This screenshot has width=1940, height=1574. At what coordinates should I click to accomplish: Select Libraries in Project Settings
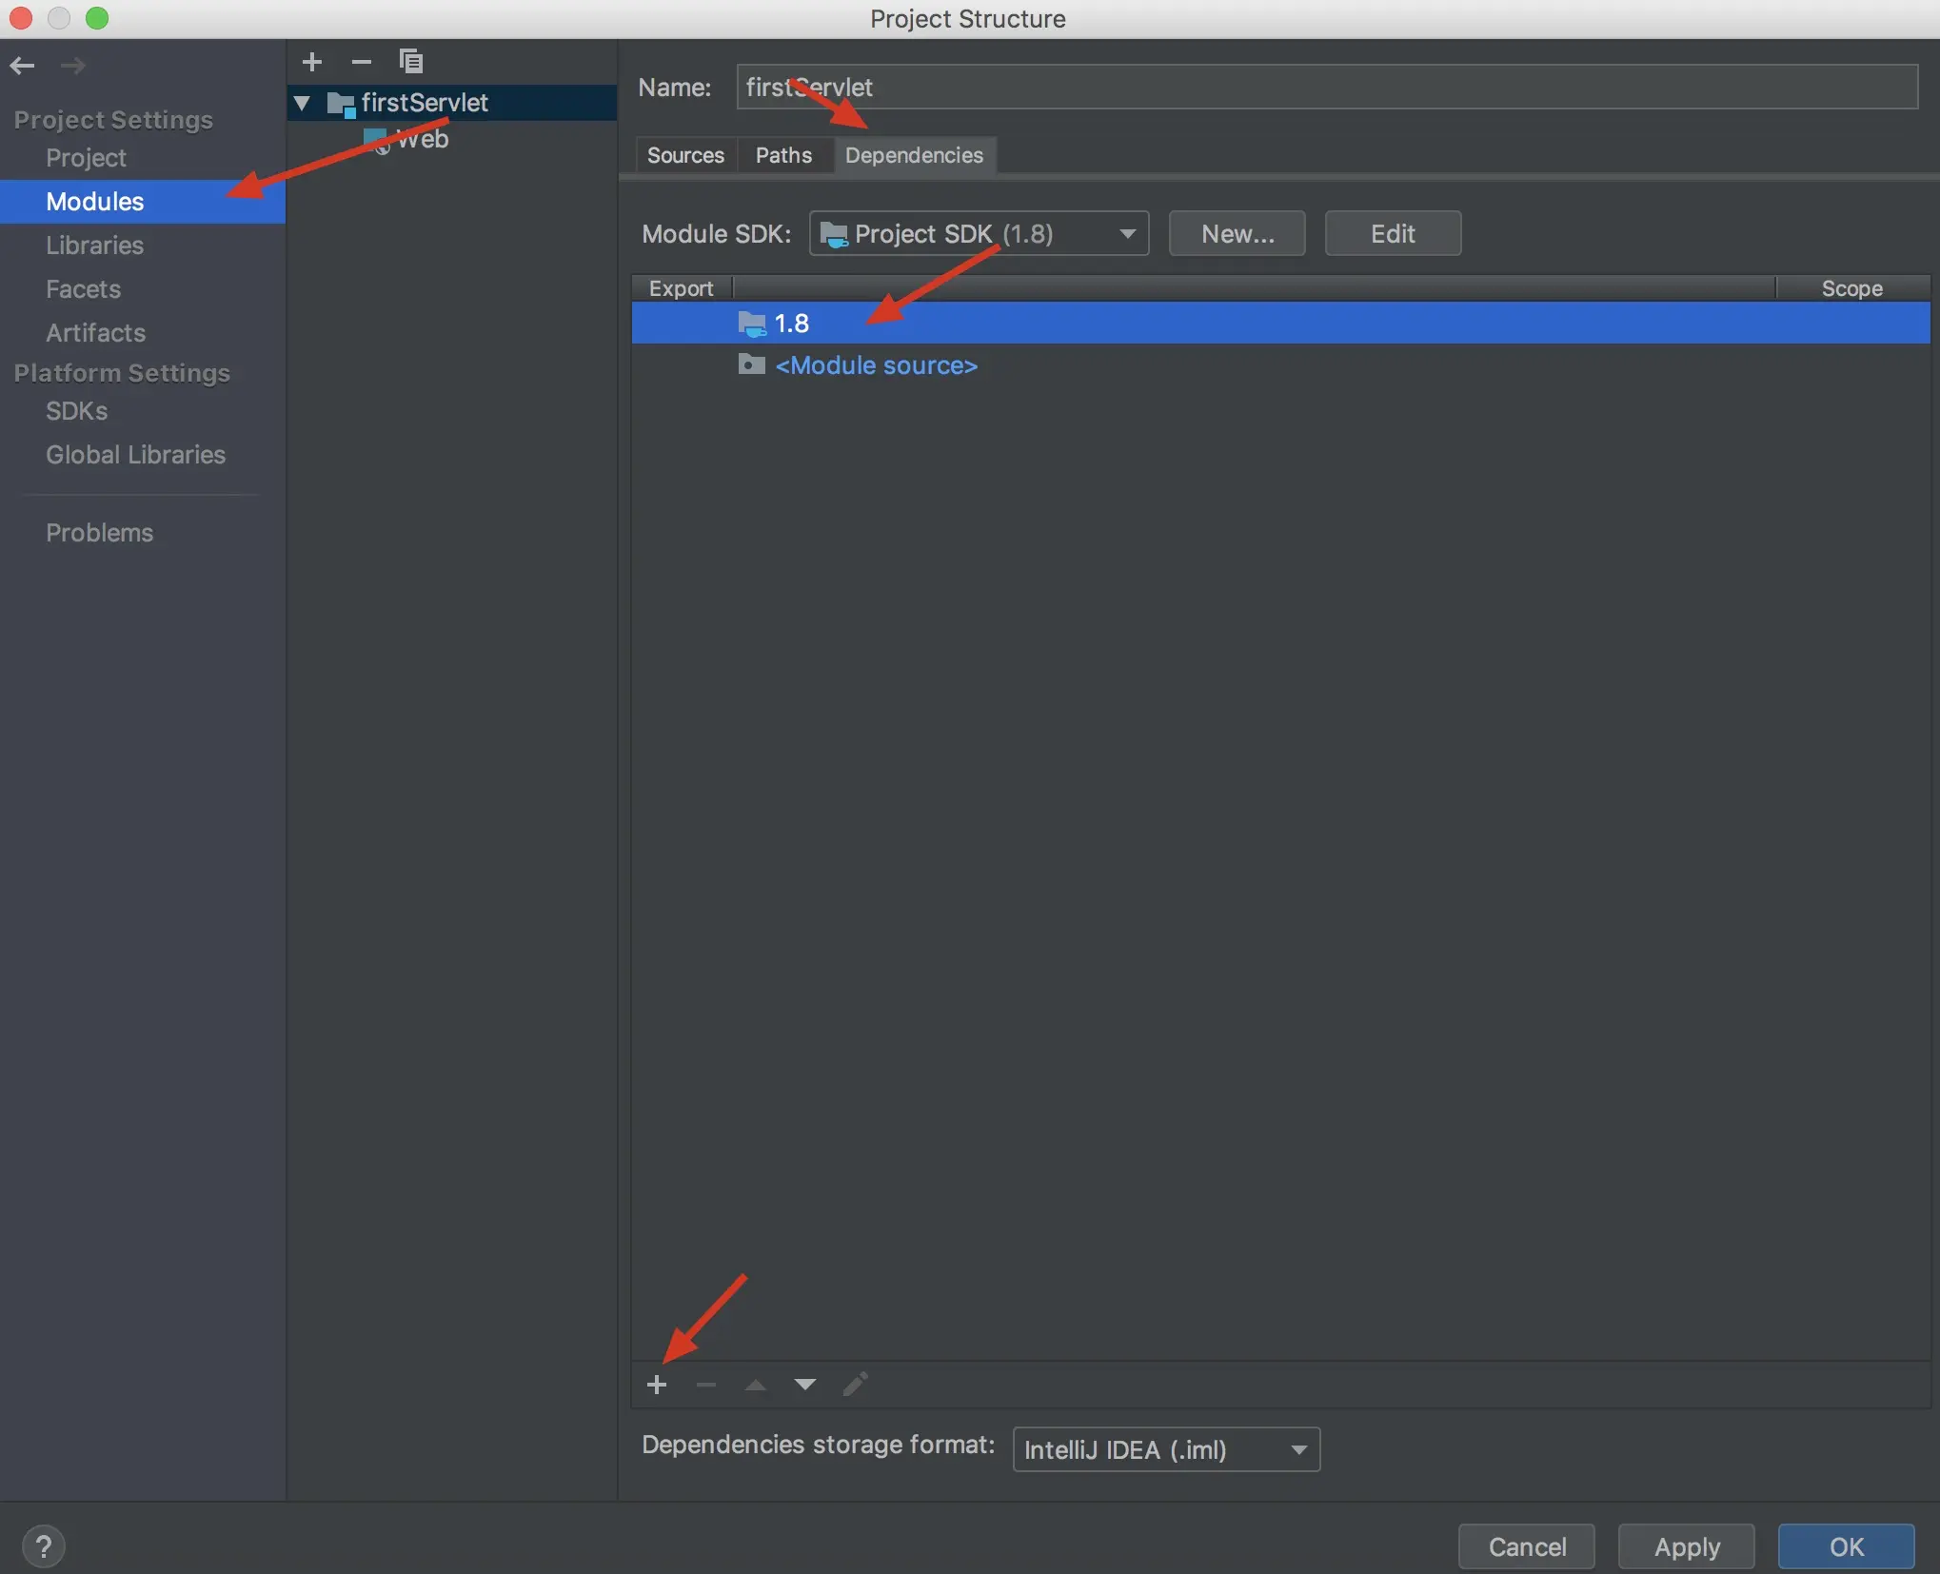[x=94, y=246]
